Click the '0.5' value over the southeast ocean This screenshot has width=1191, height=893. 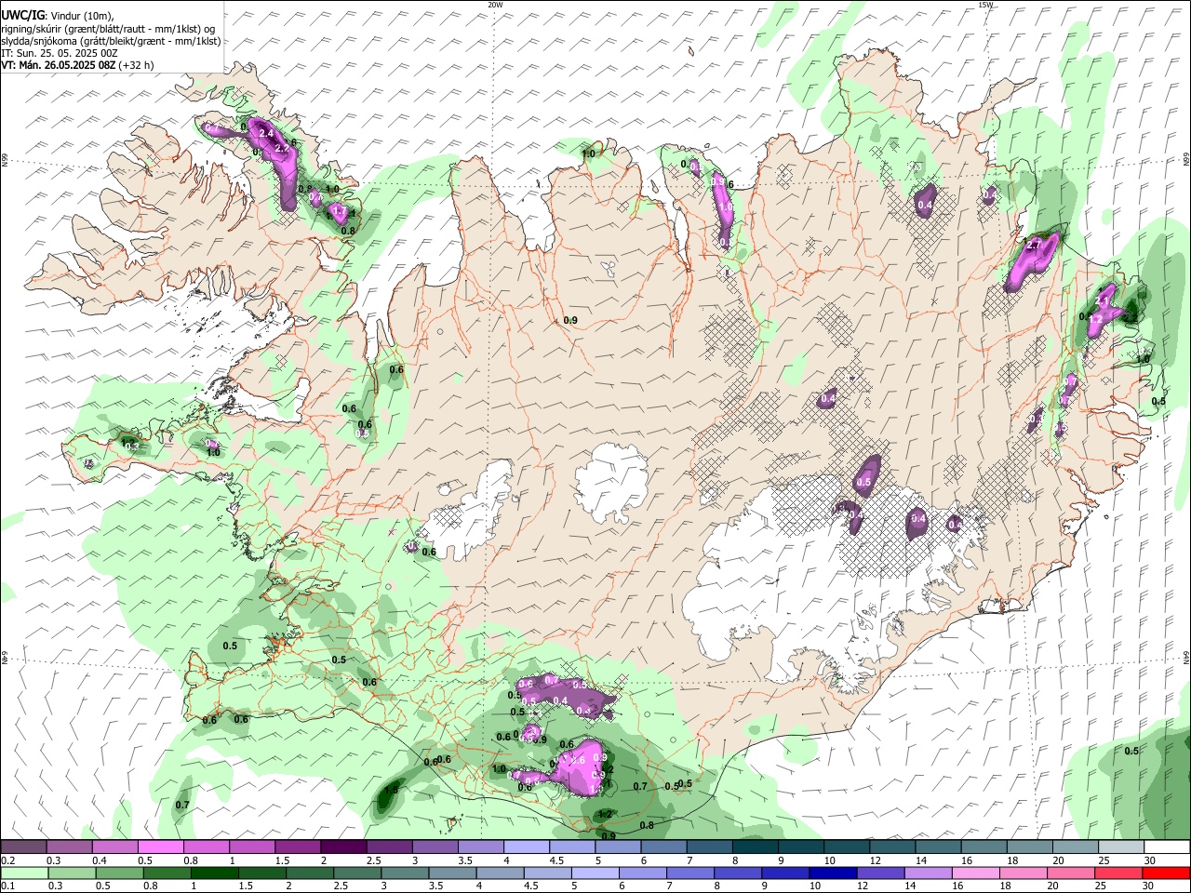[1131, 751]
